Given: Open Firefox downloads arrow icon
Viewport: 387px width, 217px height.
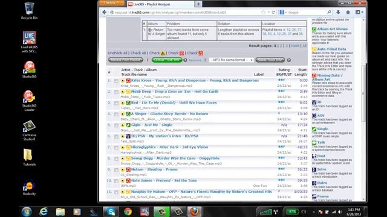Looking at the screenshot, I should [338, 12].
